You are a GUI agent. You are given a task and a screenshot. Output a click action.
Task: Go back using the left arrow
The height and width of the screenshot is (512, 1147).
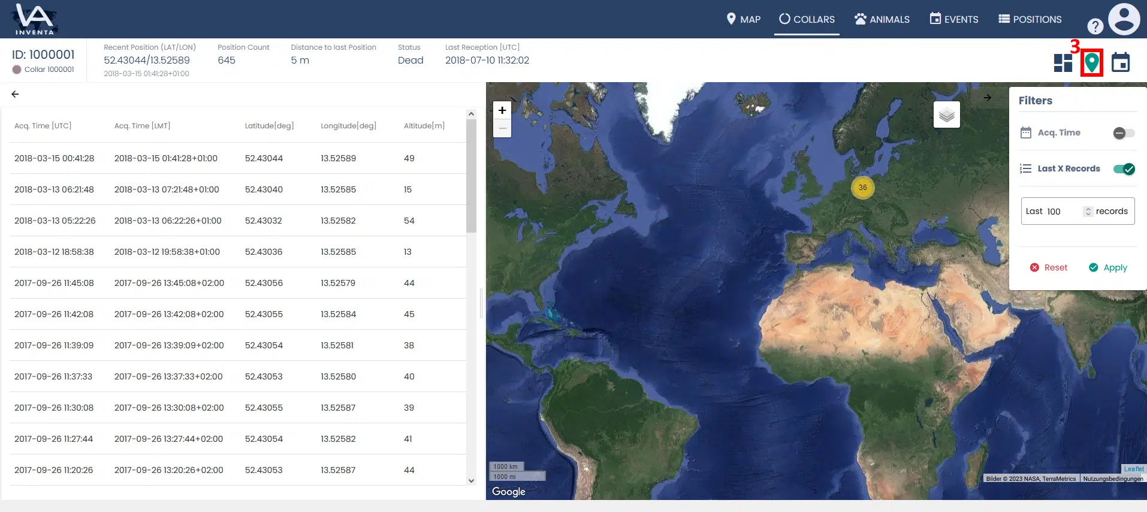click(x=15, y=94)
